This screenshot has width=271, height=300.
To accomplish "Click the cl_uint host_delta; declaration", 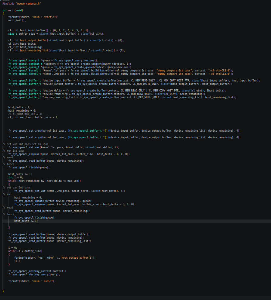I will [22, 44].
